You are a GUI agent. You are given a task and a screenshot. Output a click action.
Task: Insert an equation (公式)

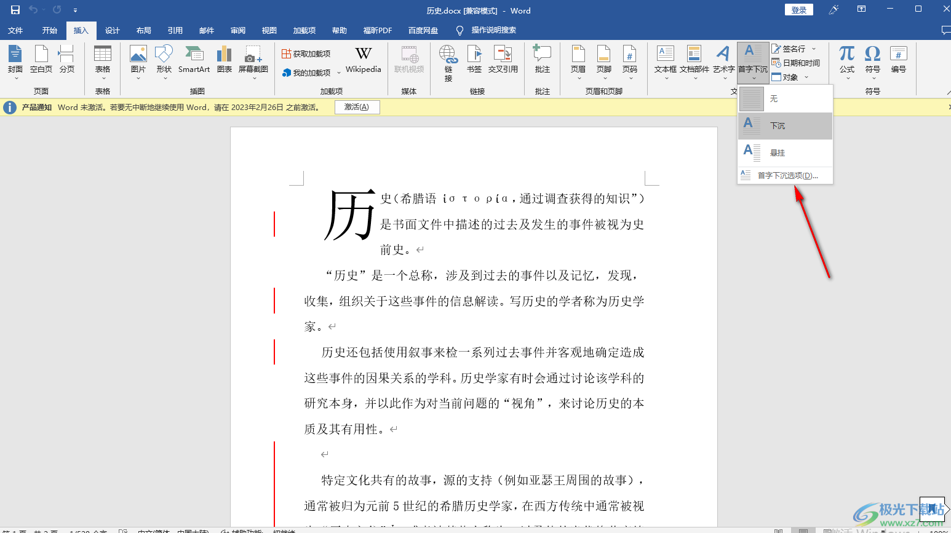(847, 61)
